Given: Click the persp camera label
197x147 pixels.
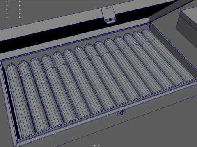Looking at the screenshot, I should point(97,145).
